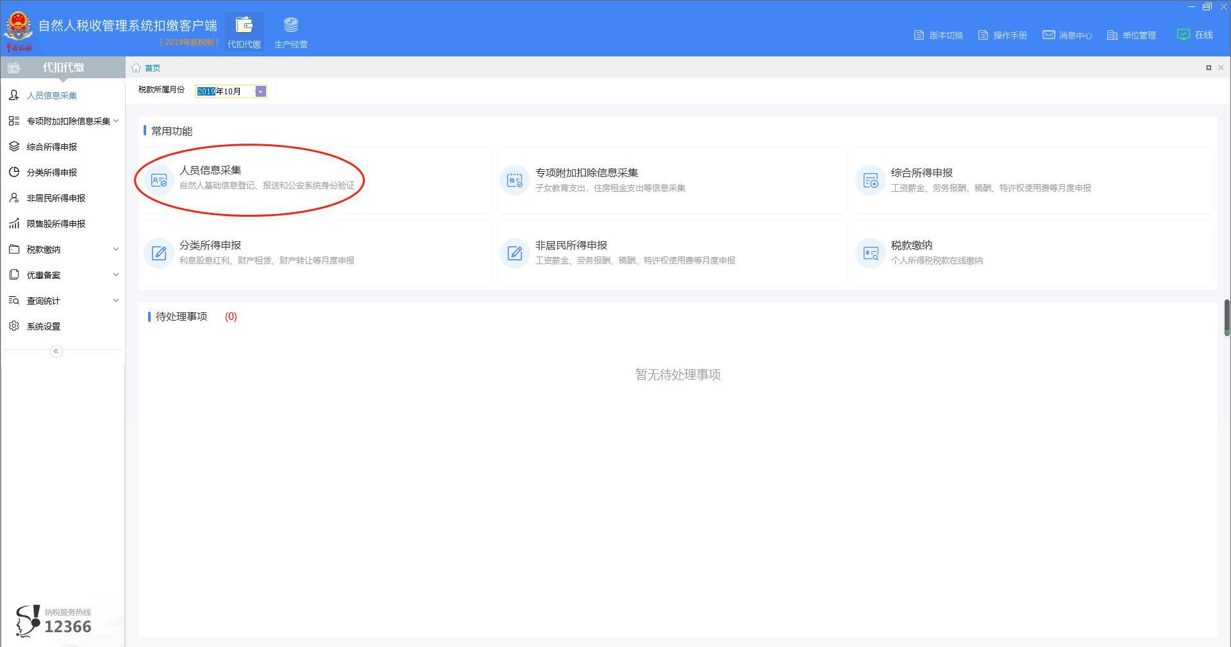
Task: Open 分类所得申报 pencil card icon
Action: (159, 253)
